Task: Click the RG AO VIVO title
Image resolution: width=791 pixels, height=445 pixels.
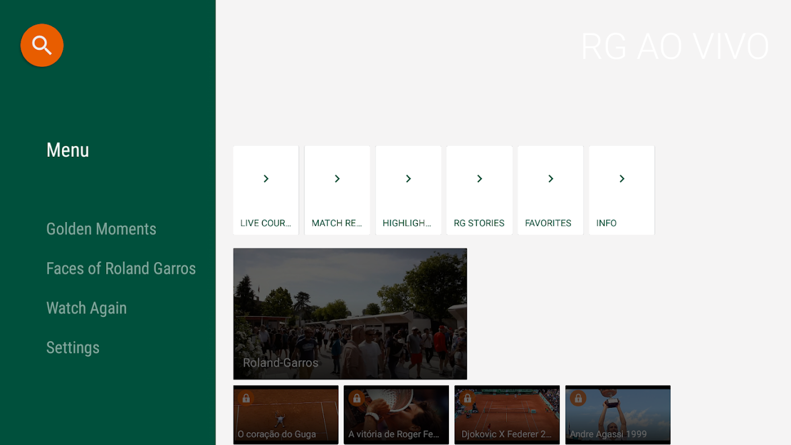Action: click(675, 46)
